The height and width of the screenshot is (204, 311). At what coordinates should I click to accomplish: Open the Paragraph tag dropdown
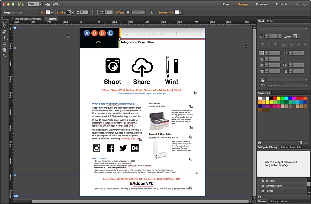[287, 85]
